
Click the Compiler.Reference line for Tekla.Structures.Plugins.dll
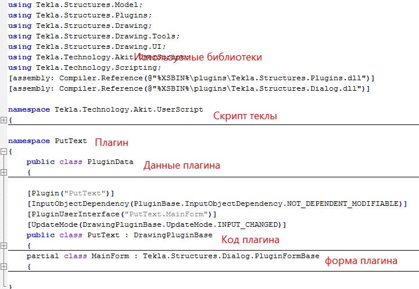coord(192,78)
